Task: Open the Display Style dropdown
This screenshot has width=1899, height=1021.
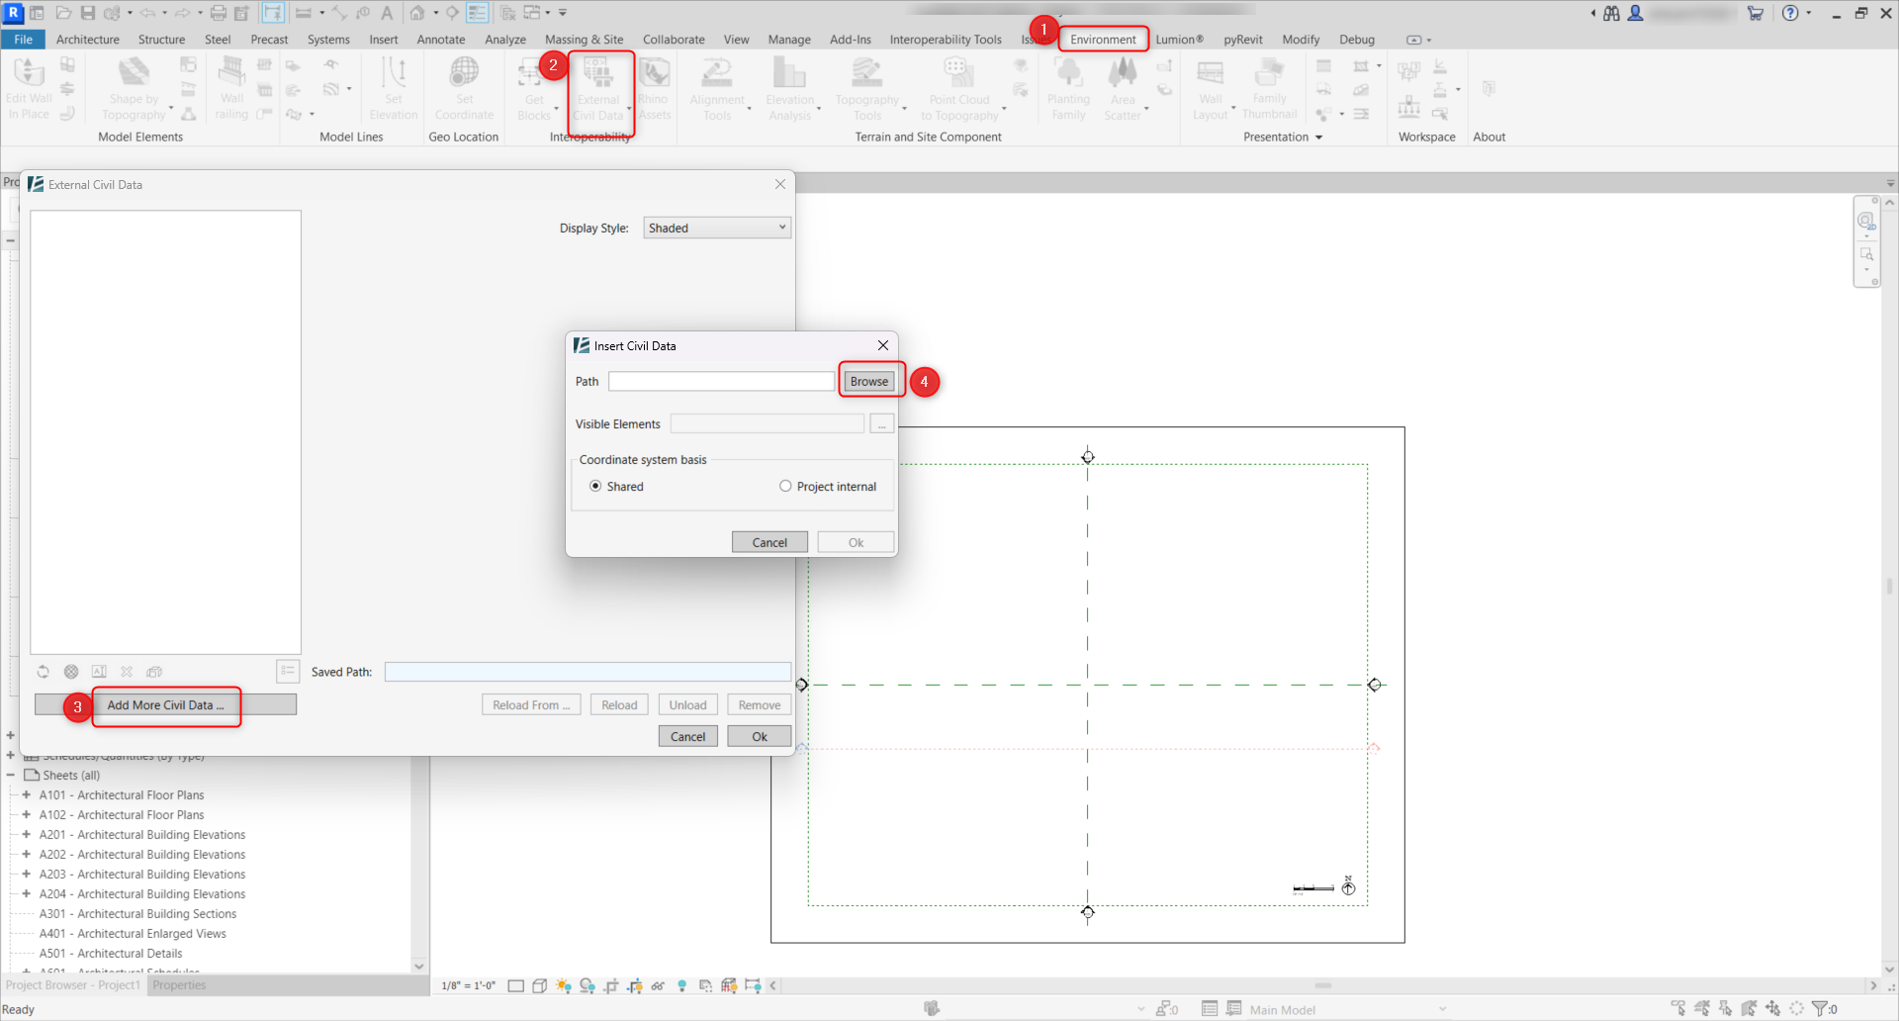Action: coord(716,228)
